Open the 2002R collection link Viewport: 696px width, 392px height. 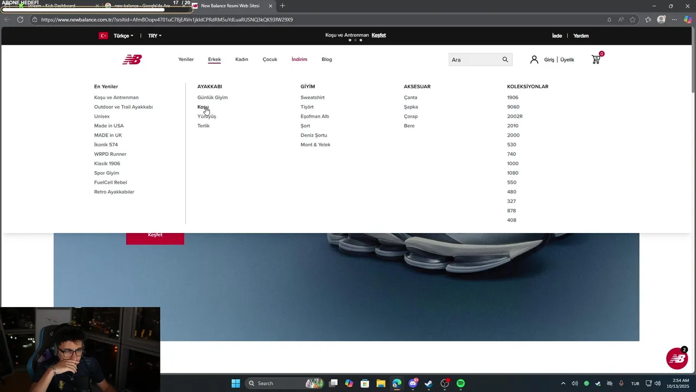[515, 117]
